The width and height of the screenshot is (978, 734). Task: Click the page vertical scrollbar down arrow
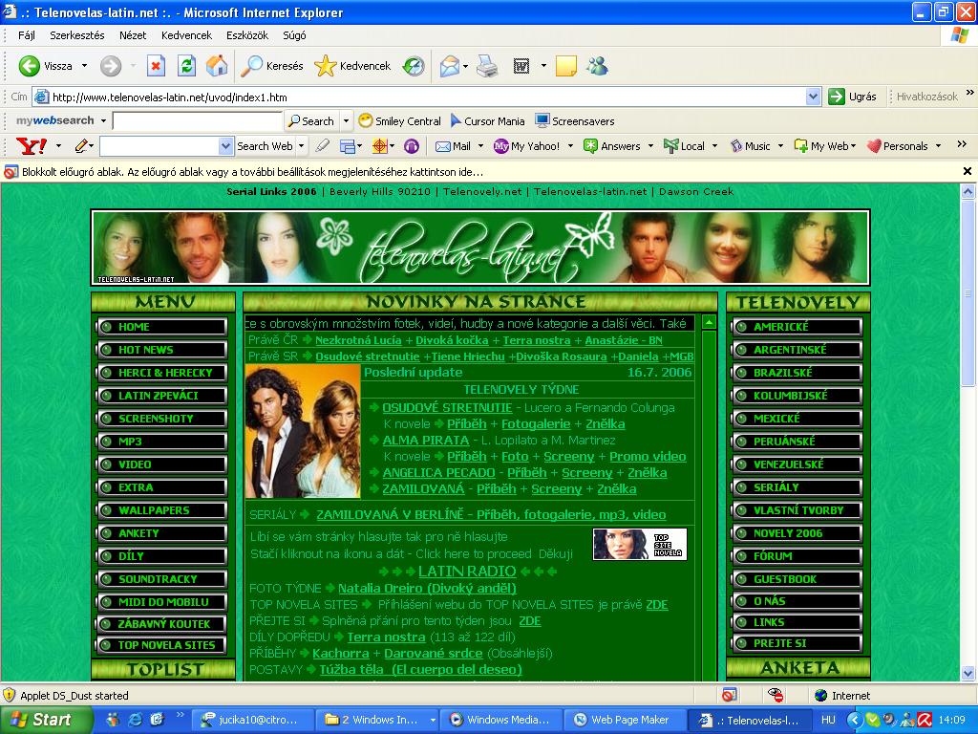(968, 673)
